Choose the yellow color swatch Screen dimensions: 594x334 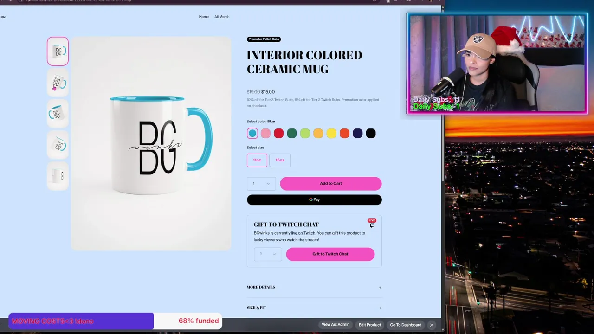coord(331,134)
